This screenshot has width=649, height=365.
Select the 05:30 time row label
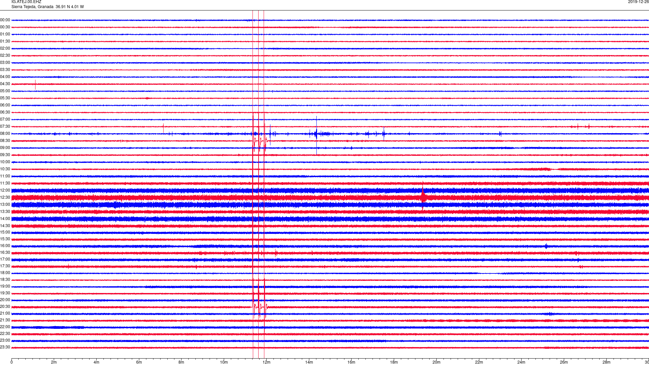coord(5,98)
